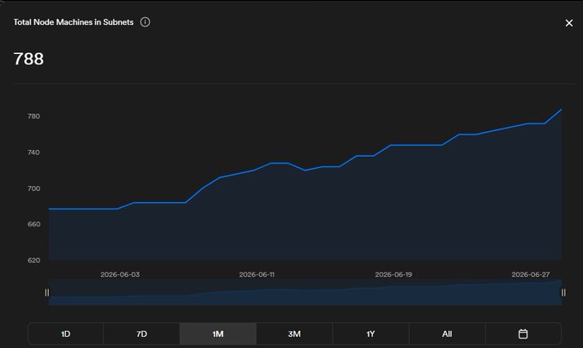
Task: Click the line chart's final peak point
Action: tap(561, 110)
